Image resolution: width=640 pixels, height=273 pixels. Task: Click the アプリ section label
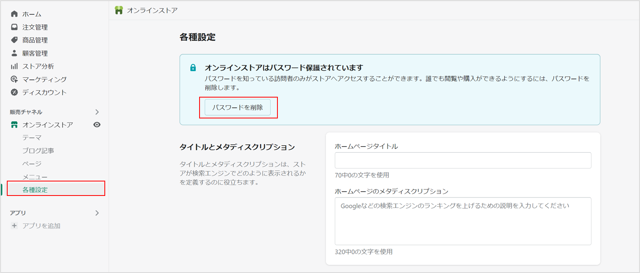pyautogui.click(x=18, y=213)
